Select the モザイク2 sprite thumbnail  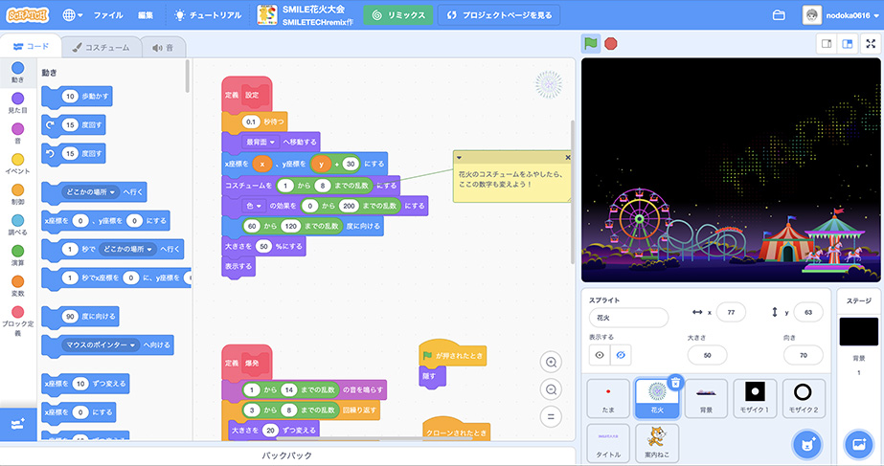[x=804, y=398]
